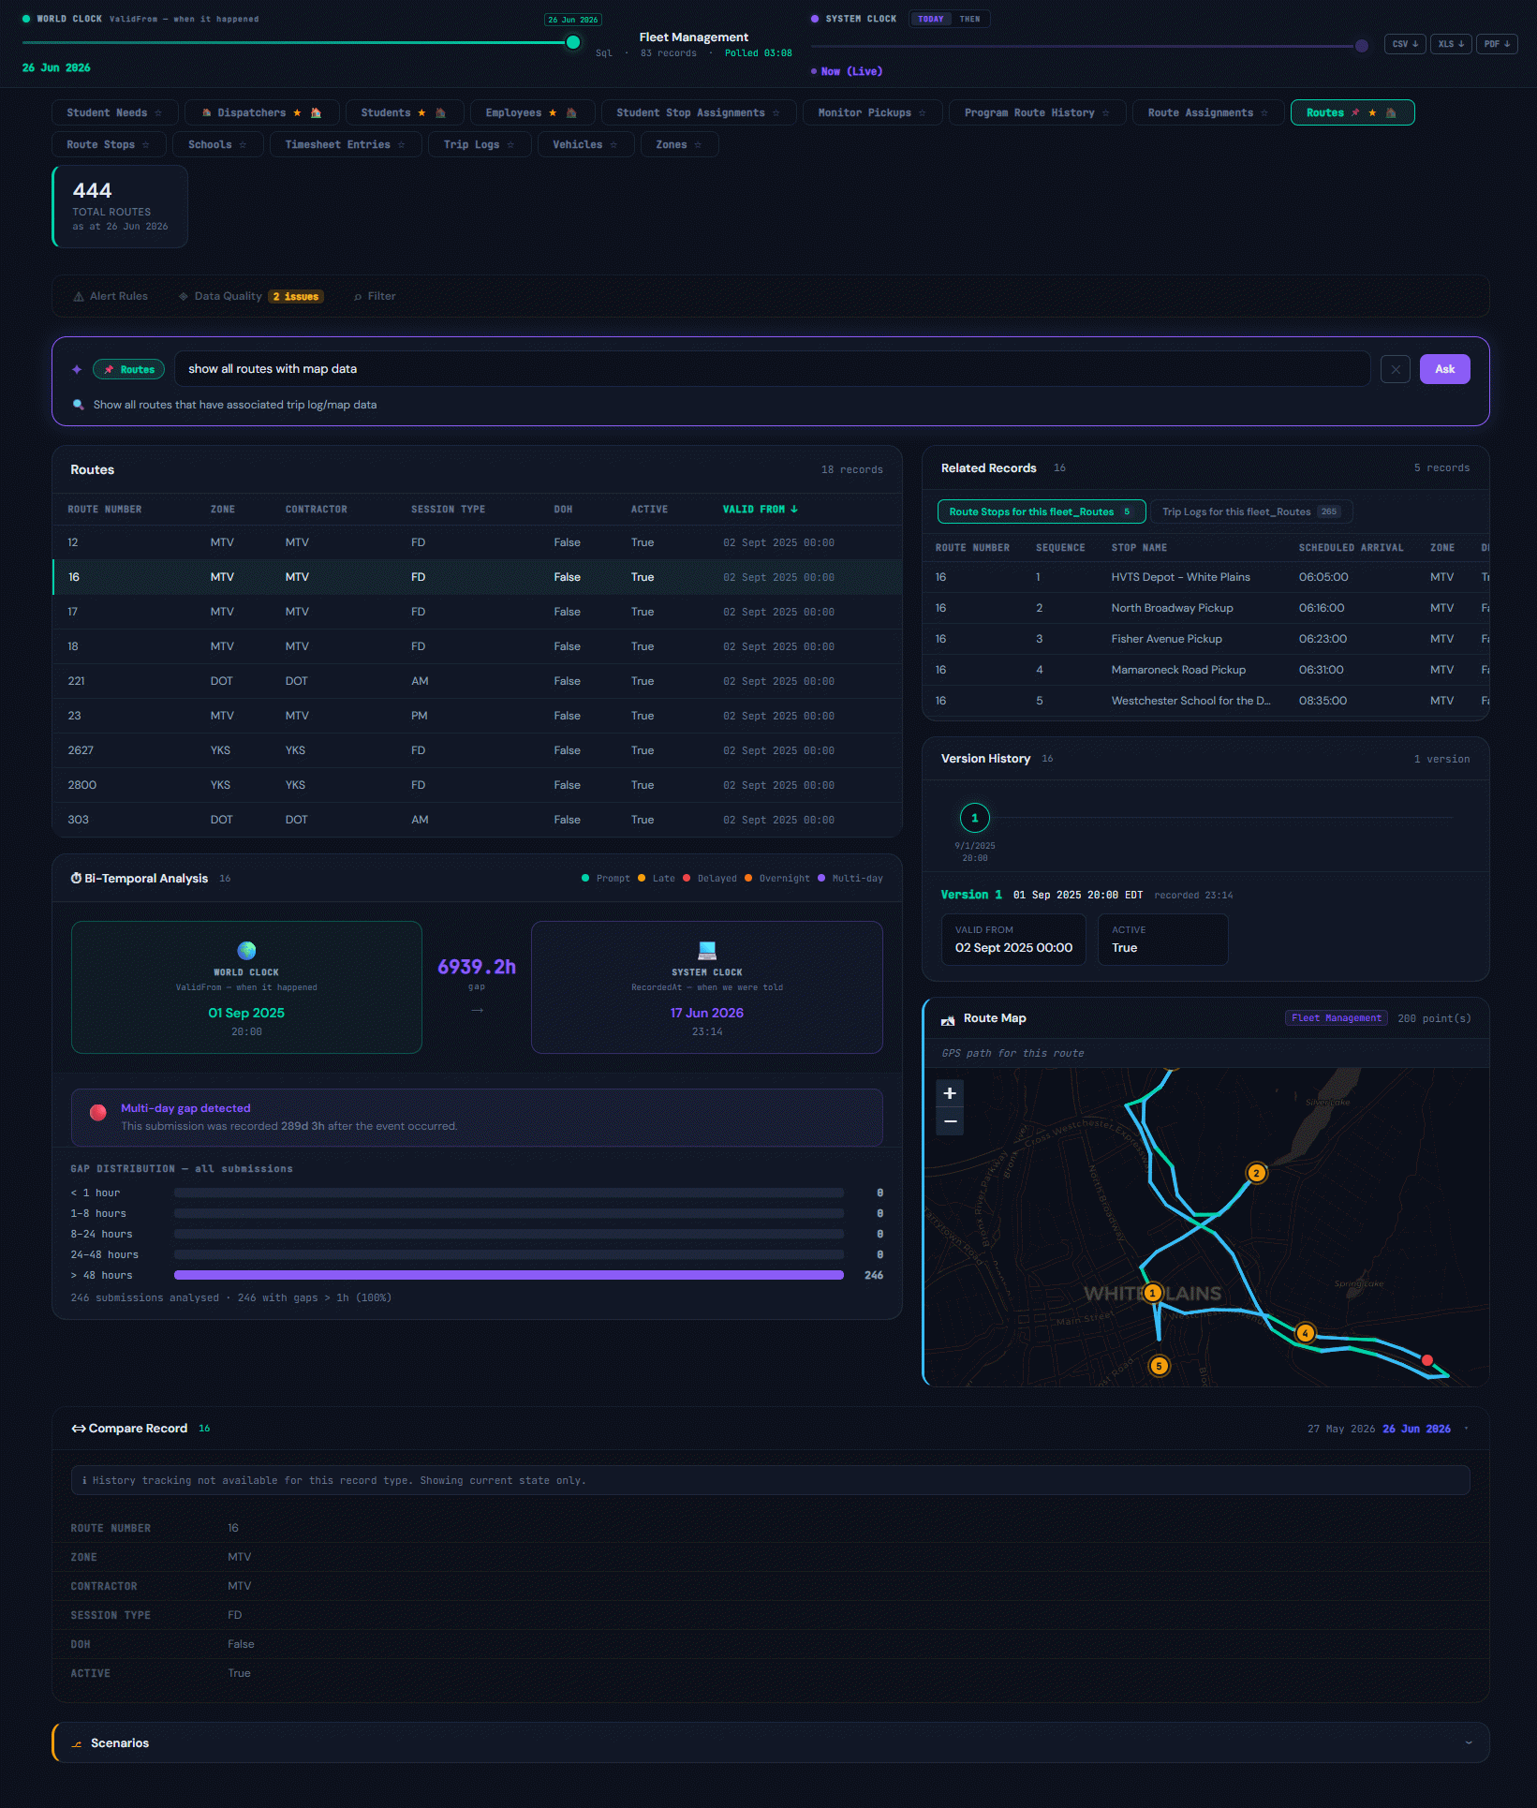Switch to Route Stops for this fleet_Routes

[1042, 511]
